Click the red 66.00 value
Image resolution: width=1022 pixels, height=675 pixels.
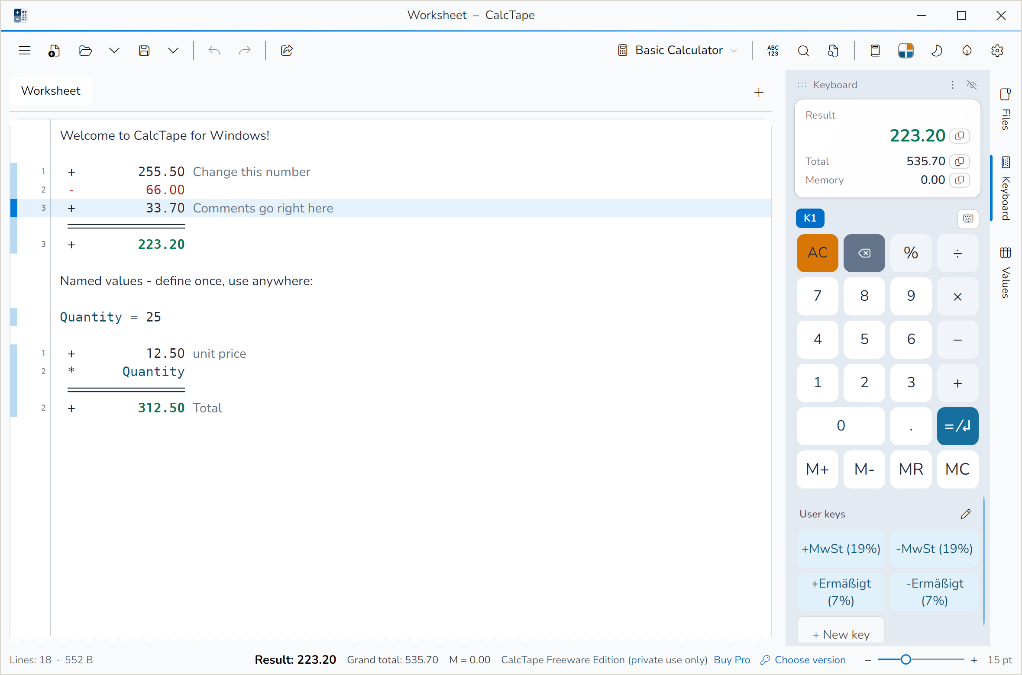pyautogui.click(x=165, y=190)
